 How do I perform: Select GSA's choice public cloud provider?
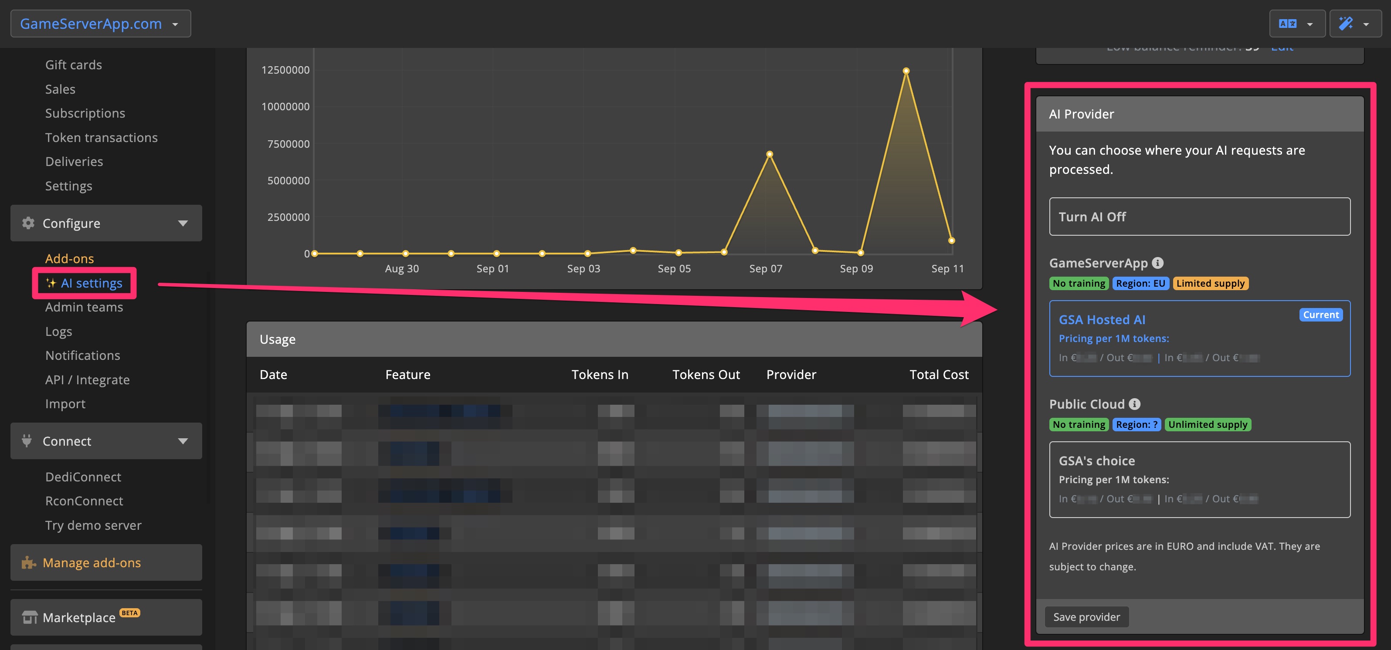click(1200, 479)
